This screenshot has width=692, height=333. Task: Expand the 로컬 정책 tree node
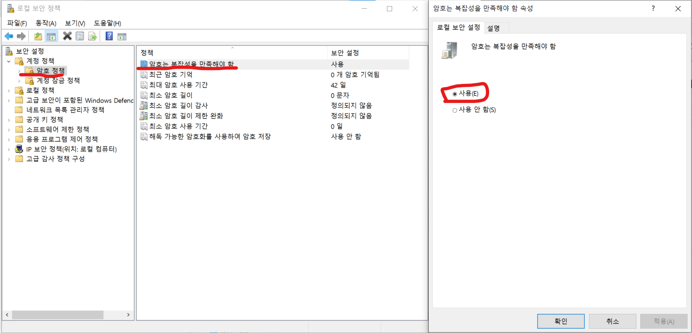pyautogui.click(x=9, y=90)
